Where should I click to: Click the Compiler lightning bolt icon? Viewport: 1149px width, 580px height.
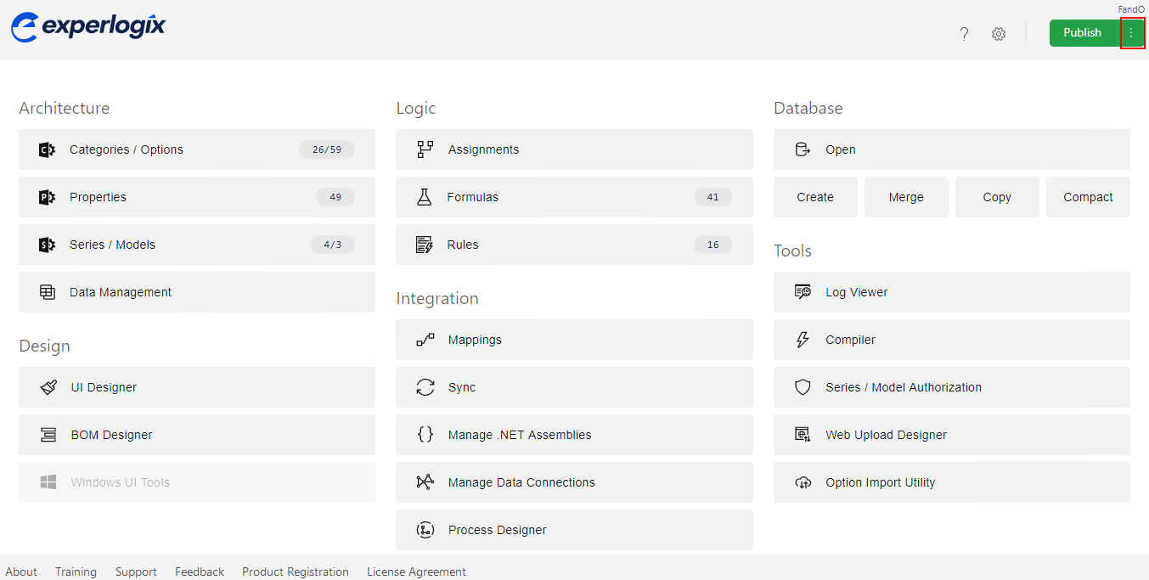[x=803, y=340]
